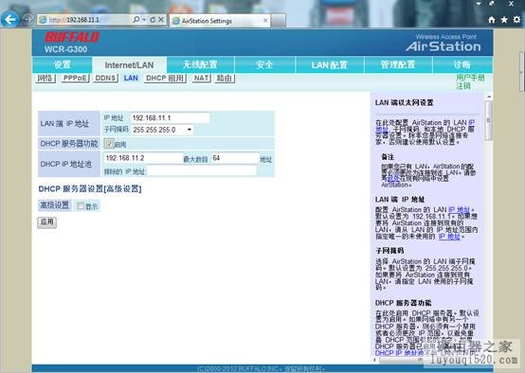Screen dimensions: 525x373
Task: Edit the 最大数目 64 field
Action: coord(235,158)
